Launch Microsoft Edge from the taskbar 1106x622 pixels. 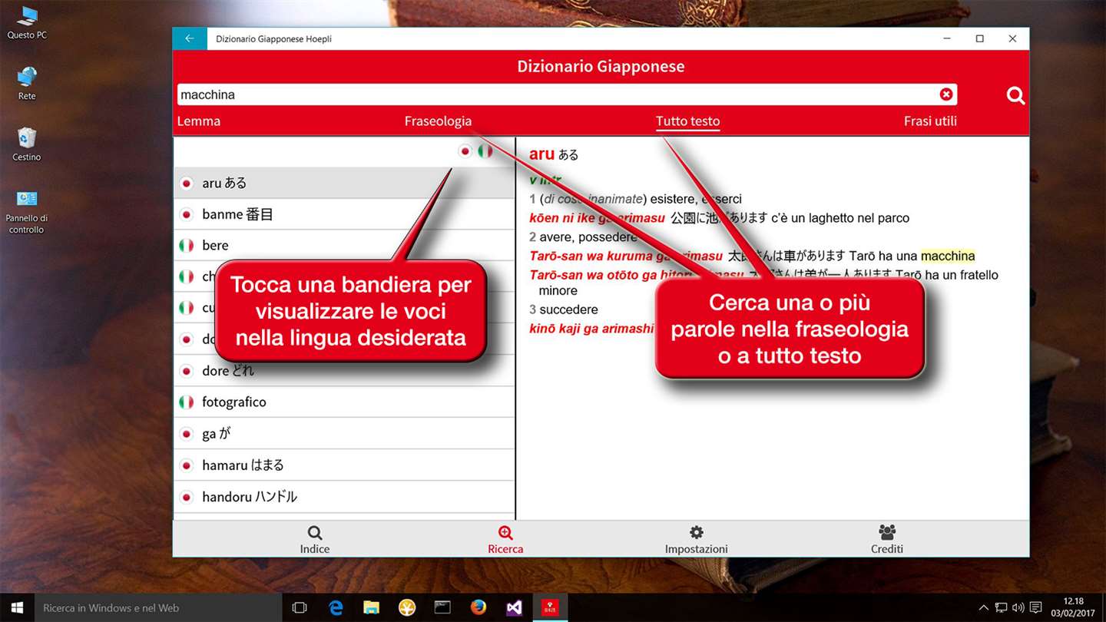point(336,607)
